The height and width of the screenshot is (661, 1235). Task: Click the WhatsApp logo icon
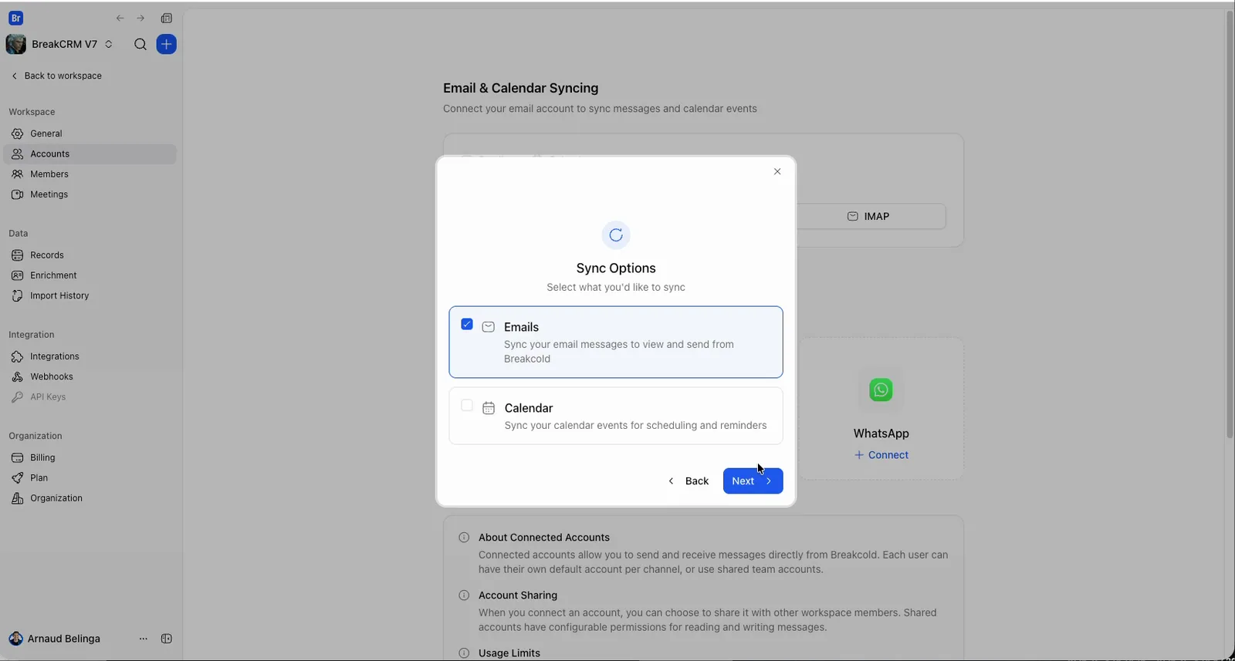click(881, 390)
